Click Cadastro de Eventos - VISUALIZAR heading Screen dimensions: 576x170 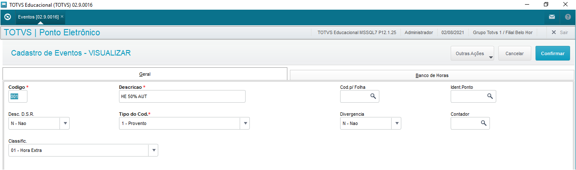pos(71,53)
